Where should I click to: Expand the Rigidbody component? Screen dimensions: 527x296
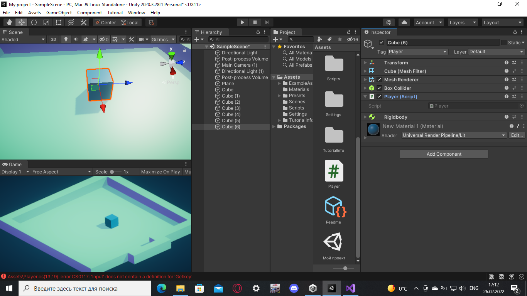click(365, 117)
